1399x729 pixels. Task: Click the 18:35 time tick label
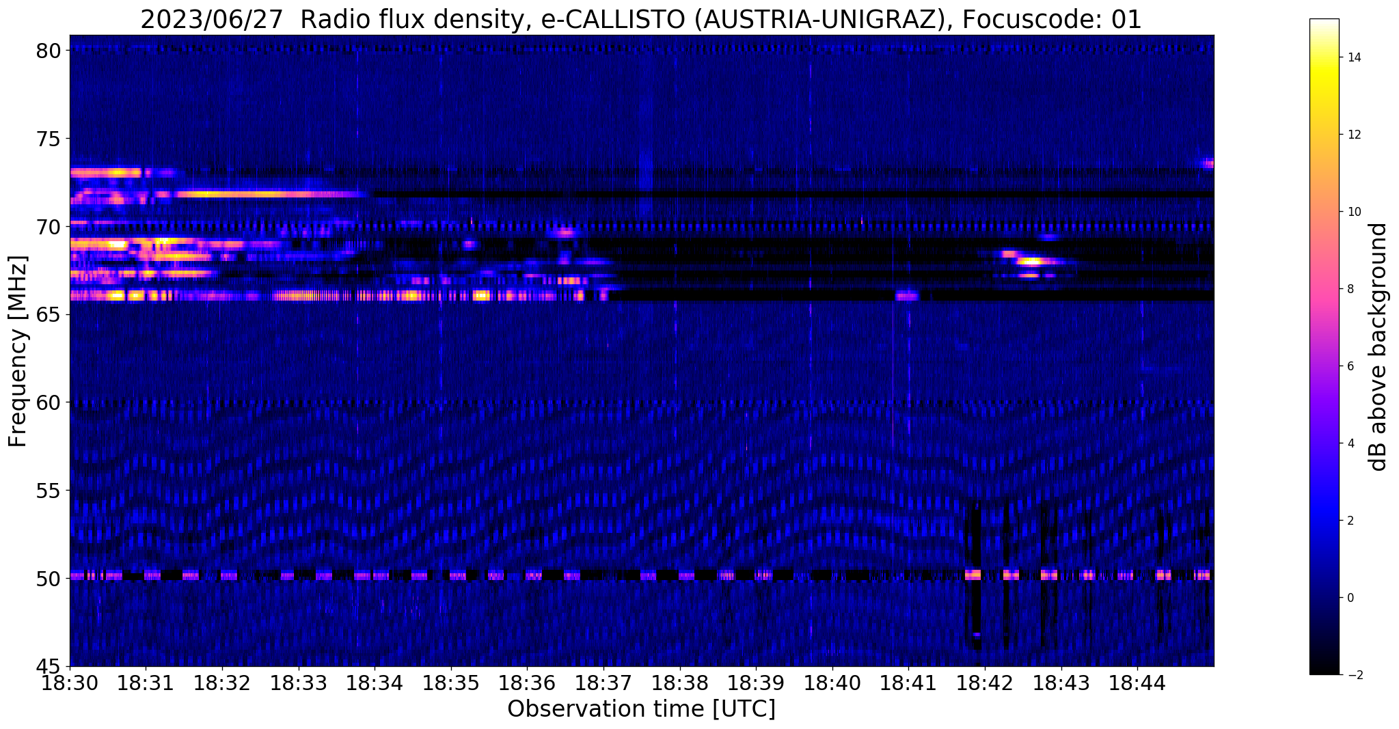pos(451,683)
